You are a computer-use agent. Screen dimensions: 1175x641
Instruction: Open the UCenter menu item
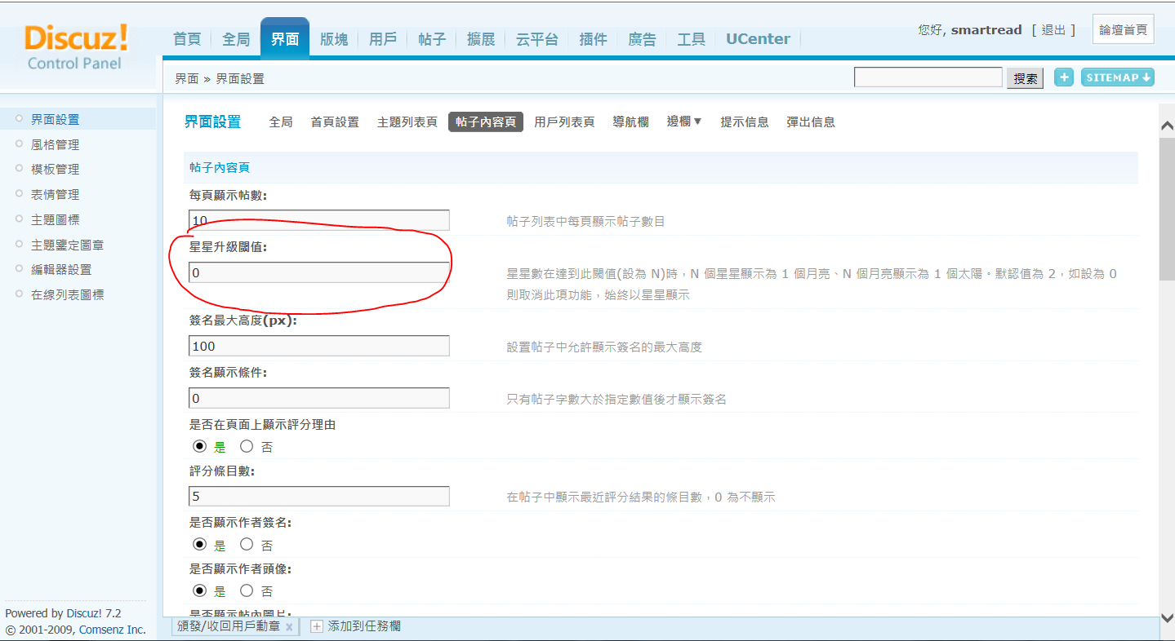click(758, 39)
